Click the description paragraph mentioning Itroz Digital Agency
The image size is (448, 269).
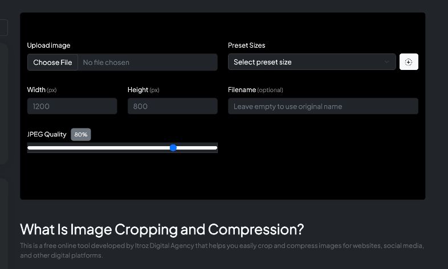pyautogui.click(x=222, y=250)
